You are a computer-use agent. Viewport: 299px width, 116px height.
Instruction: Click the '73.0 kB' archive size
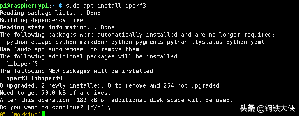[53, 93]
